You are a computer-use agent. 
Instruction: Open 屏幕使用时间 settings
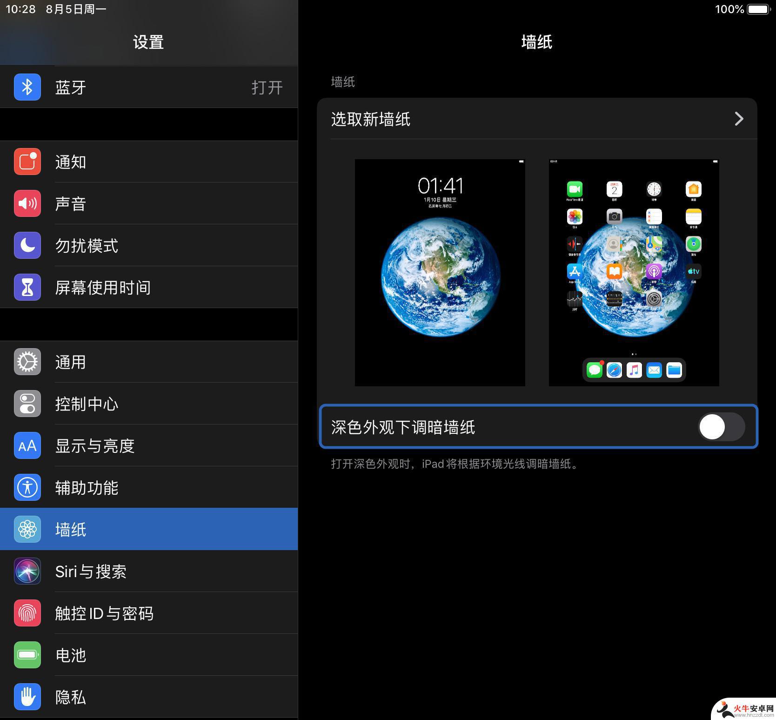point(149,287)
